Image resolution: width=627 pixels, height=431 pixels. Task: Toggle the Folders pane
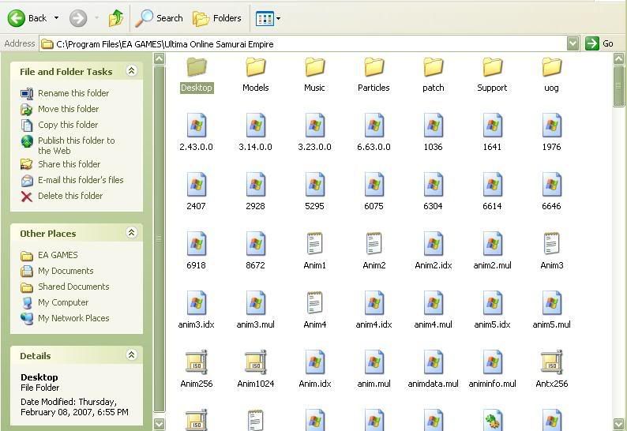tap(217, 18)
